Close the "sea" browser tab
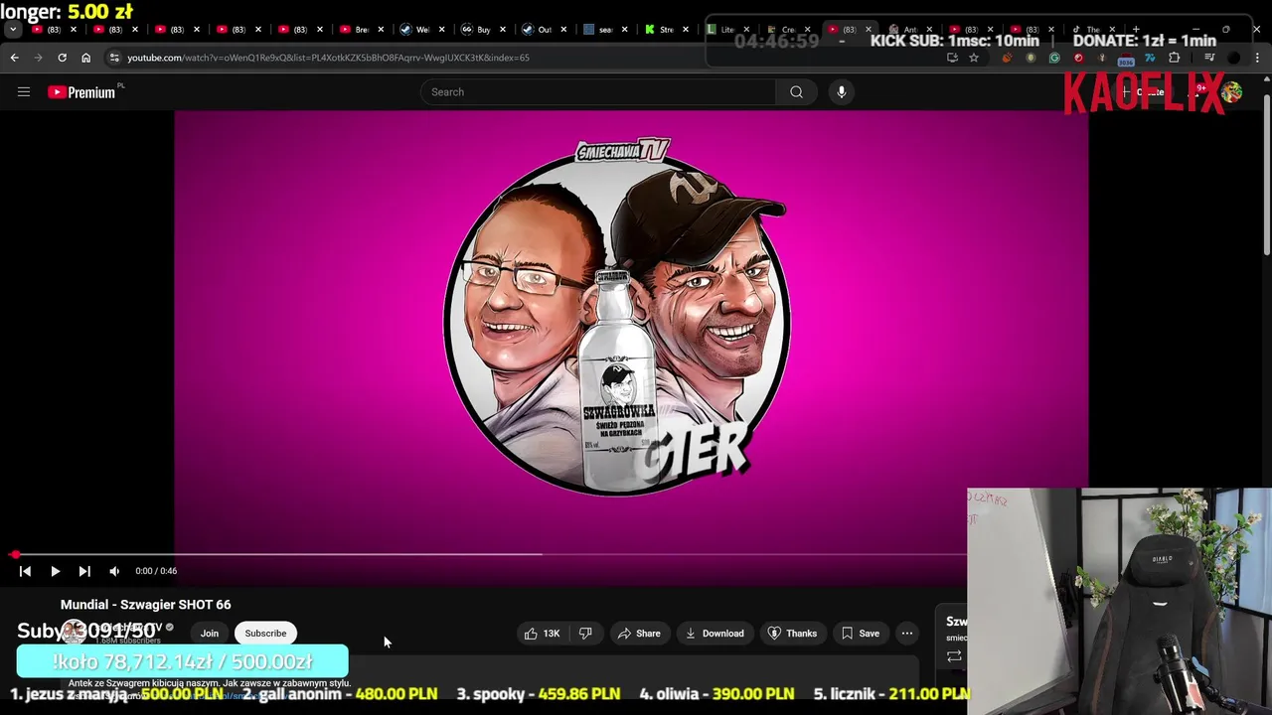This screenshot has width=1272, height=715. pyautogui.click(x=625, y=30)
